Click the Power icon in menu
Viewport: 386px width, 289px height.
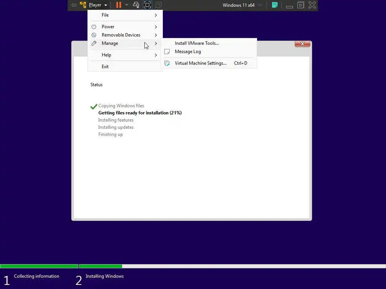[94, 27]
